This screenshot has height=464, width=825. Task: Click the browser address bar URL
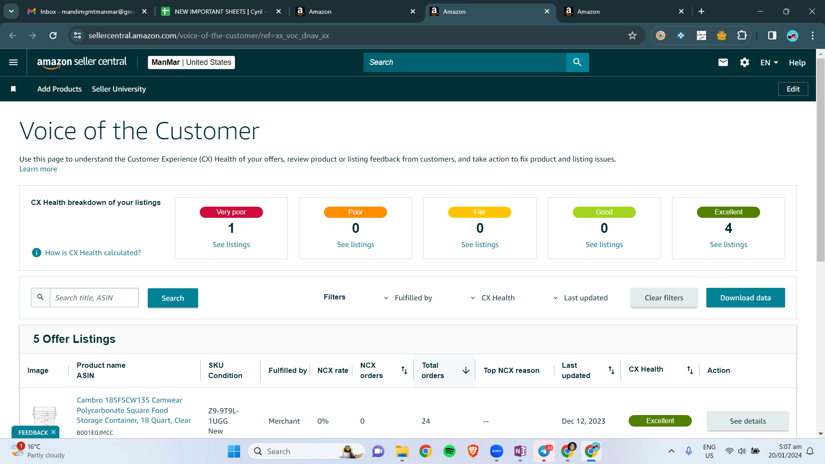click(x=209, y=36)
